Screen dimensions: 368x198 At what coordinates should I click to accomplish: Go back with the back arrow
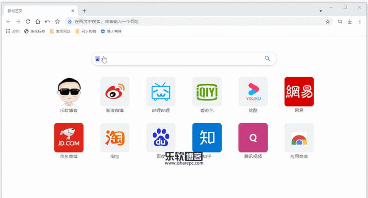[x=8, y=22]
